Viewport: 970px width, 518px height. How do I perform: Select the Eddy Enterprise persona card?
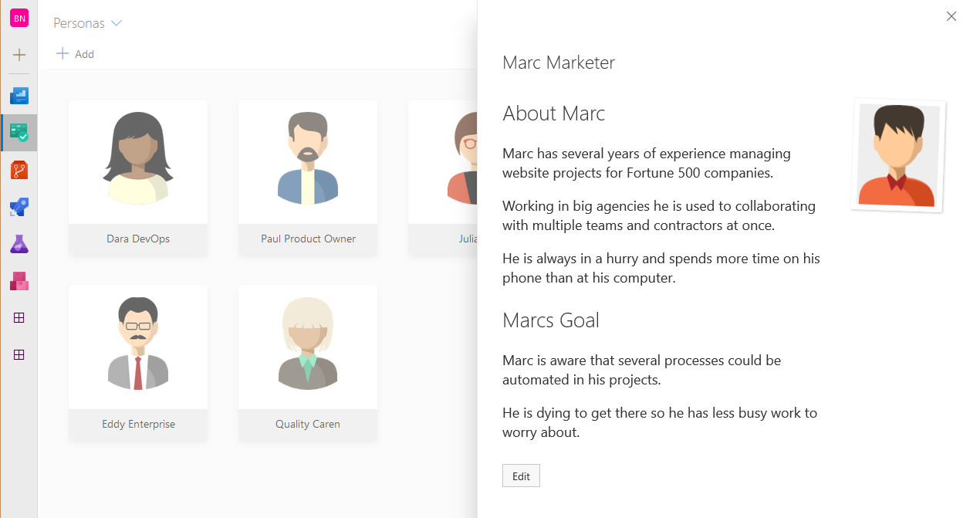(138, 347)
